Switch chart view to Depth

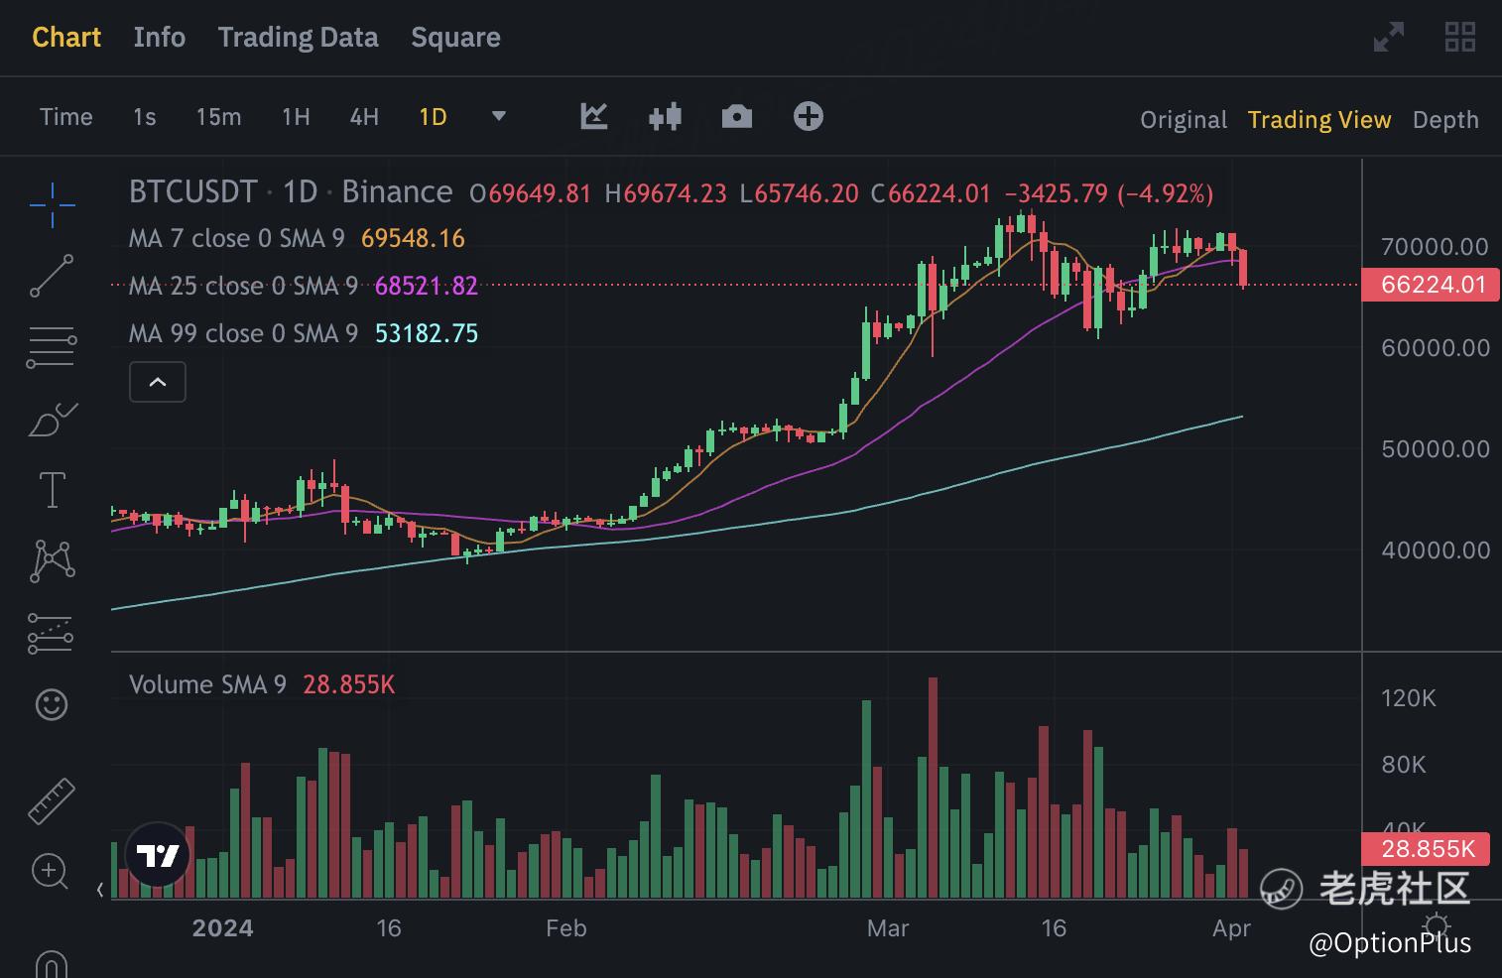click(1445, 120)
